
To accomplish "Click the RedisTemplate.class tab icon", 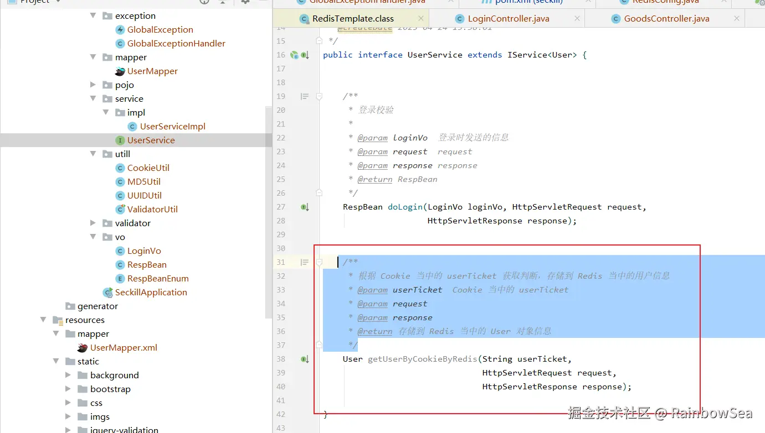I will [x=304, y=19].
